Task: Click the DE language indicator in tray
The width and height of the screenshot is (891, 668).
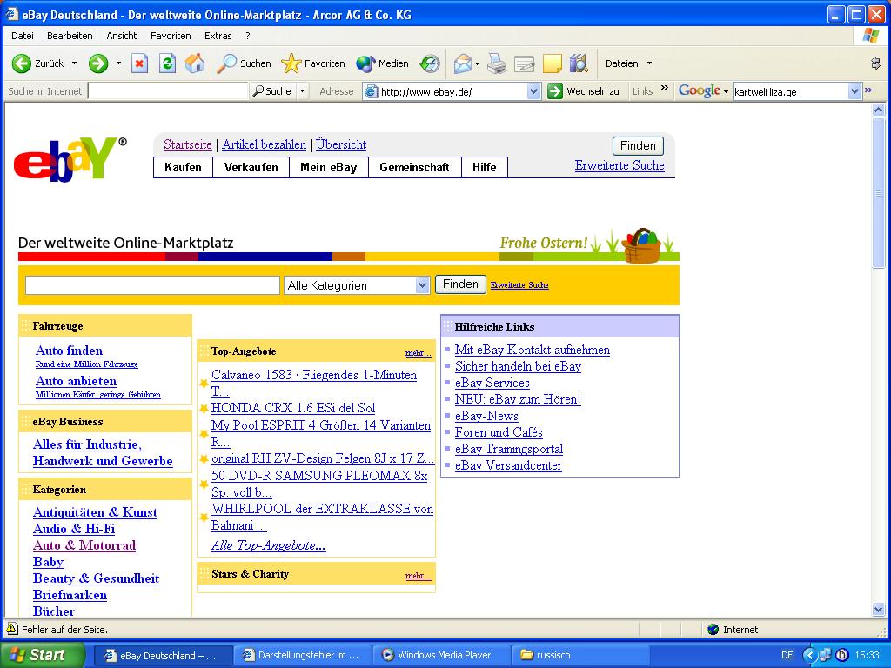Action: pos(787,655)
